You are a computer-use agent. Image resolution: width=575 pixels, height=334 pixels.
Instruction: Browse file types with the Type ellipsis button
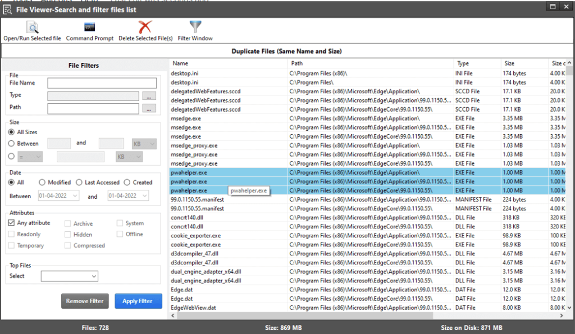pos(149,96)
